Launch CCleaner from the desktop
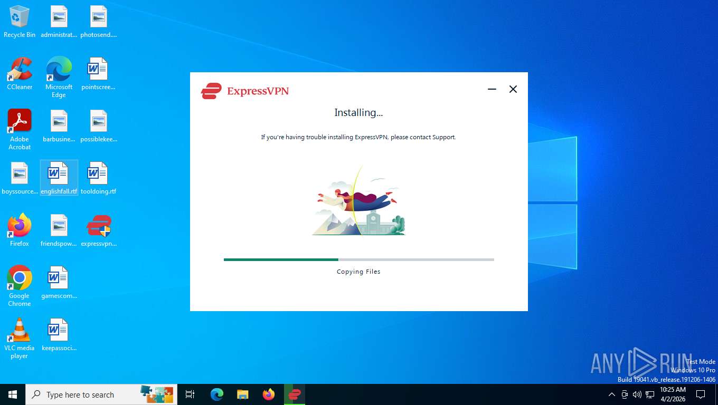The height and width of the screenshot is (405, 718). pyautogui.click(x=20, y=74)
